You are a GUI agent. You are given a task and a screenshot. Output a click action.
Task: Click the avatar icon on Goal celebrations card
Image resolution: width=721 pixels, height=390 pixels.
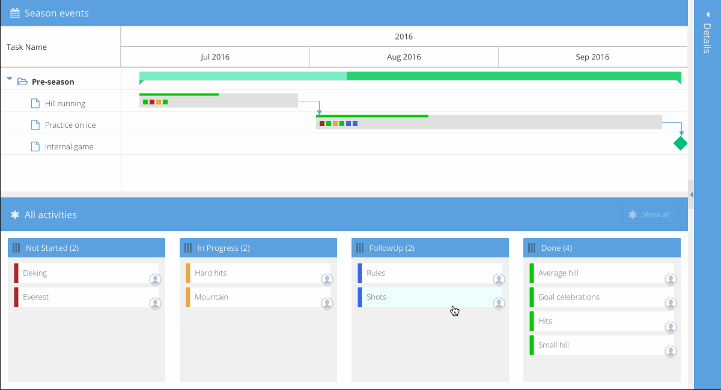671,303
